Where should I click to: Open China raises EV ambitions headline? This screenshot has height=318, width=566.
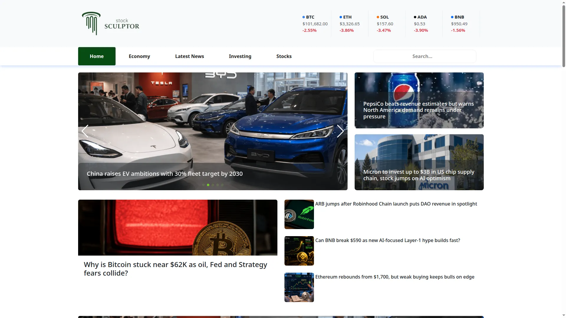point(165,174)
